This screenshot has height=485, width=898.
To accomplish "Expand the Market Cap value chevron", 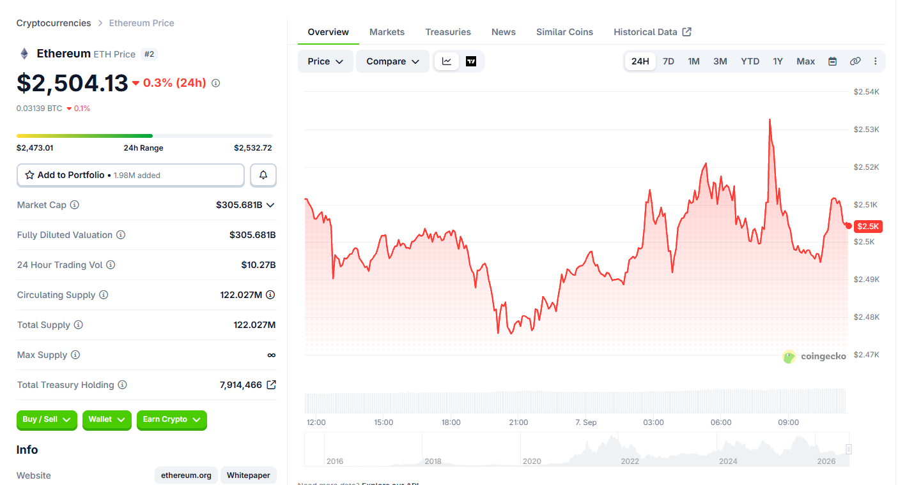I will click(270, 205).
